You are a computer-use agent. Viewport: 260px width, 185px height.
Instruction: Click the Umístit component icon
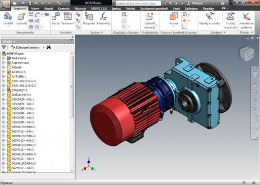click(8, 17)
